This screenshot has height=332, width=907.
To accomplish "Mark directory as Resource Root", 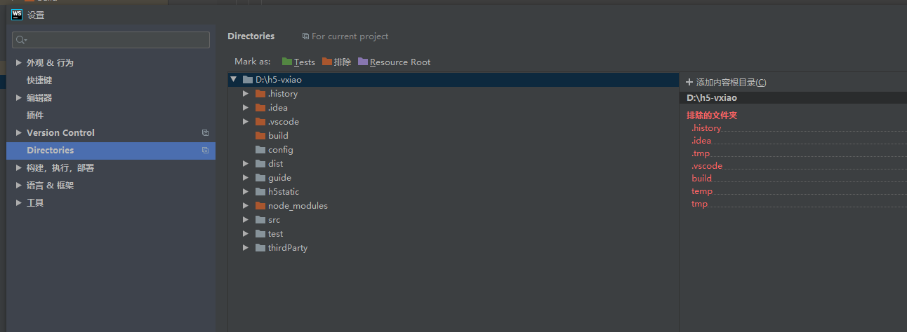I will point(394,62).
